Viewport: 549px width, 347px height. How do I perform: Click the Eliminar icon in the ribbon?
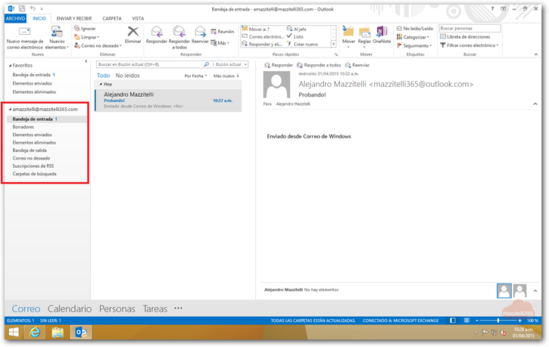point(133,32)
